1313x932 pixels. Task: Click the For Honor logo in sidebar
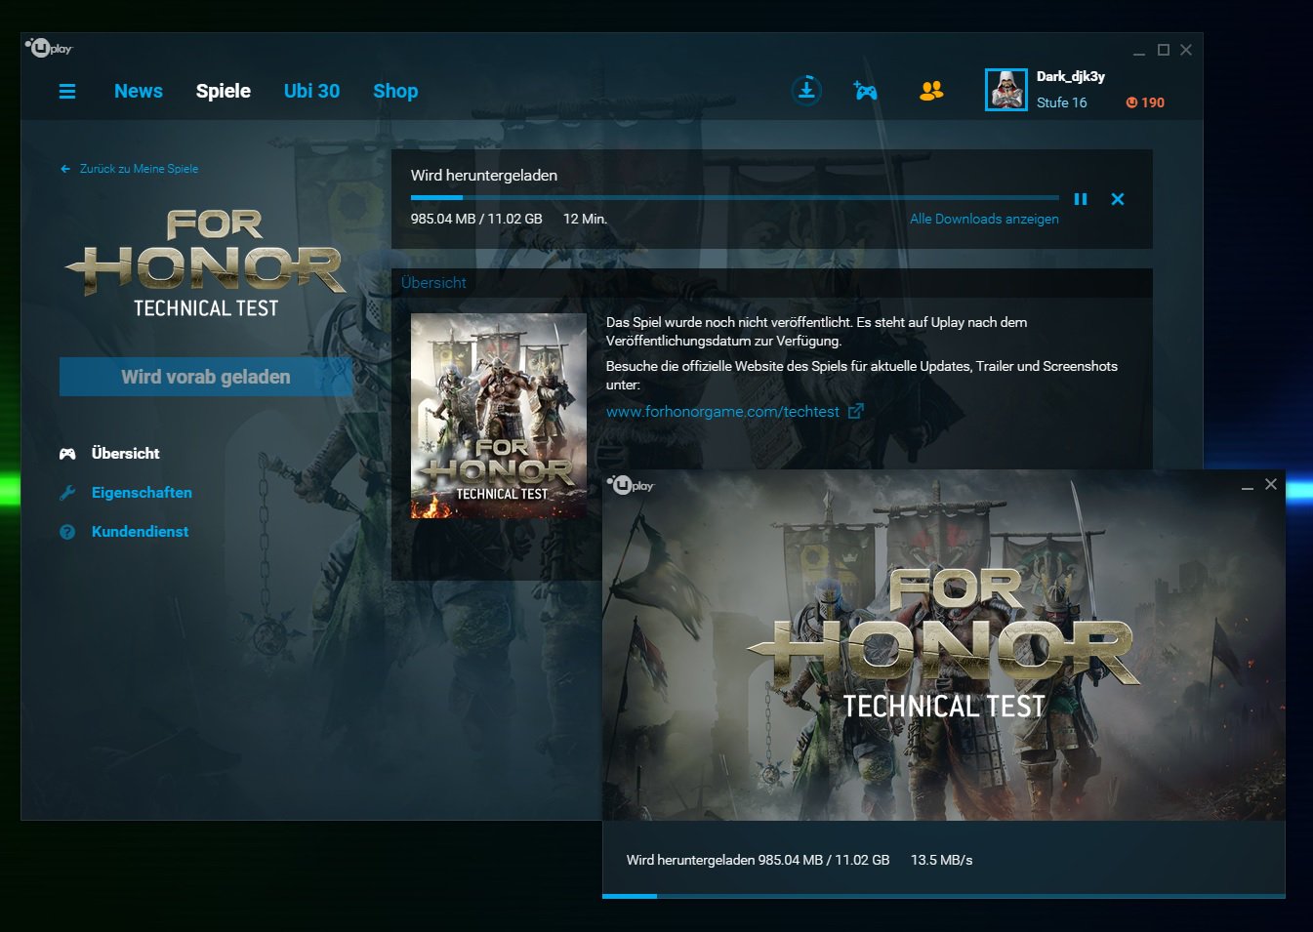[206, 263]
